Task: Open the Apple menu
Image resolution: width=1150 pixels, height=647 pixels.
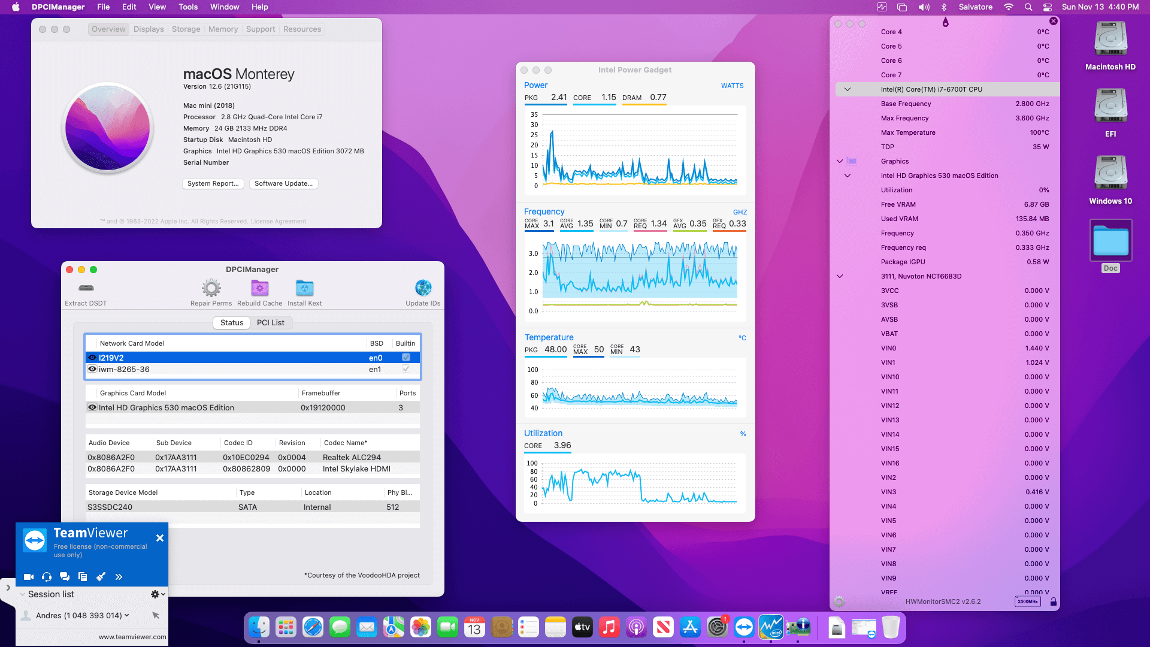Action: pos(16,7)
